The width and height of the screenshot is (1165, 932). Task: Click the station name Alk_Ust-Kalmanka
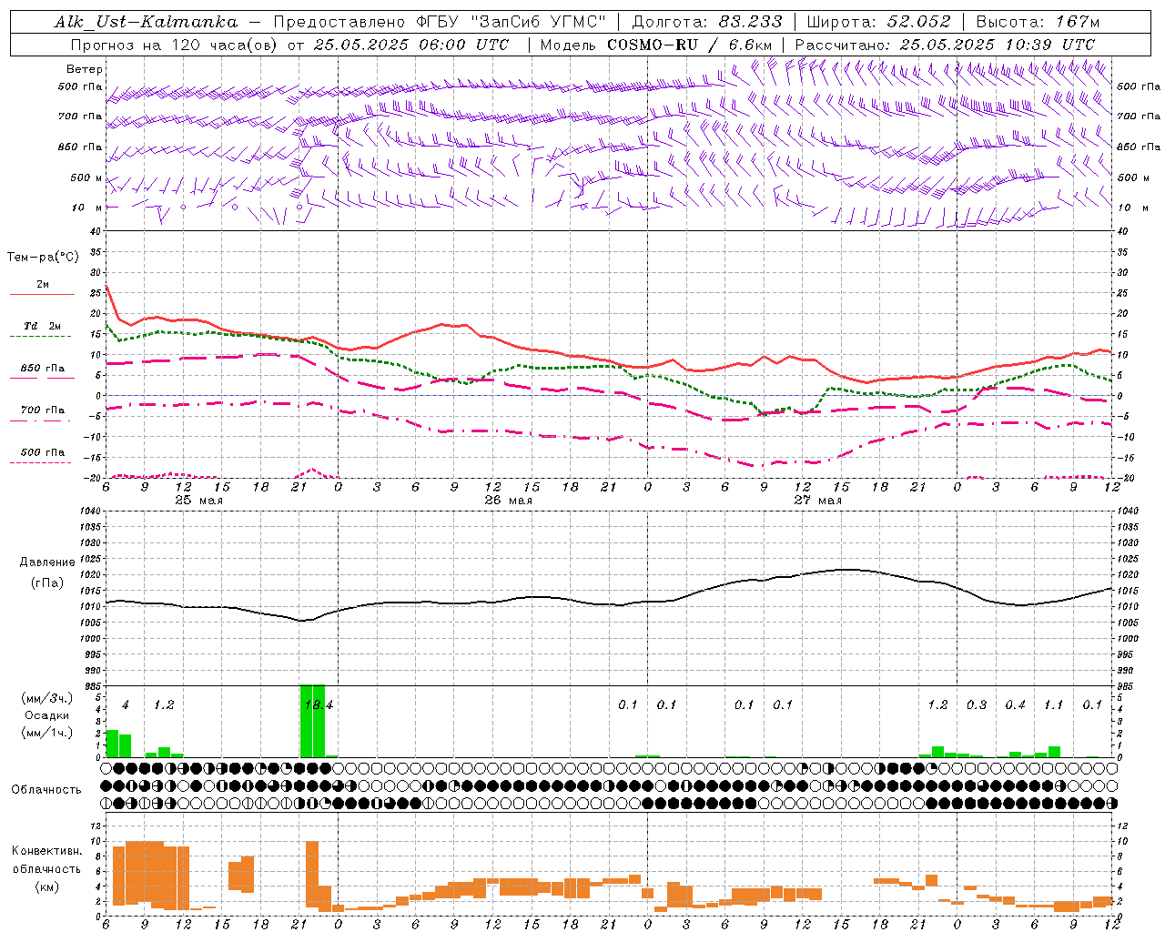point(147,22)
